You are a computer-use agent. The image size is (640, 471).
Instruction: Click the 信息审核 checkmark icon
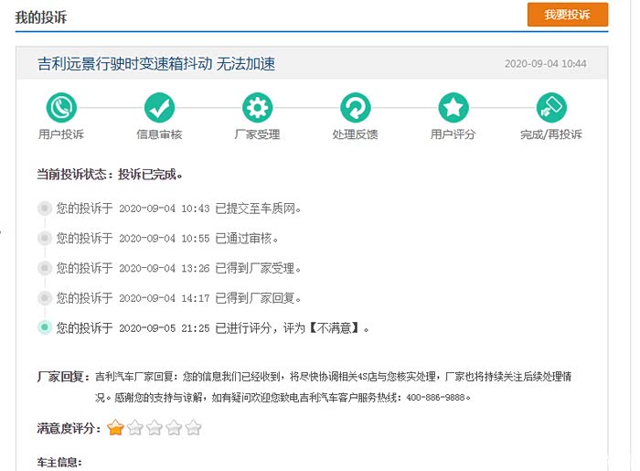pos(159,108)
